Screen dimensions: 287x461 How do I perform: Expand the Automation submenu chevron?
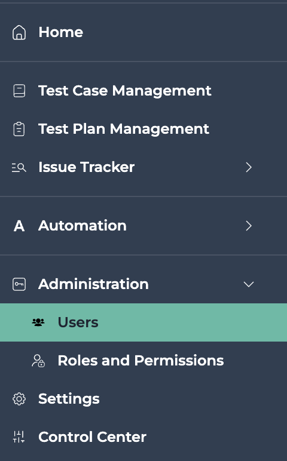pyautogui.click(x=249, y=226)
